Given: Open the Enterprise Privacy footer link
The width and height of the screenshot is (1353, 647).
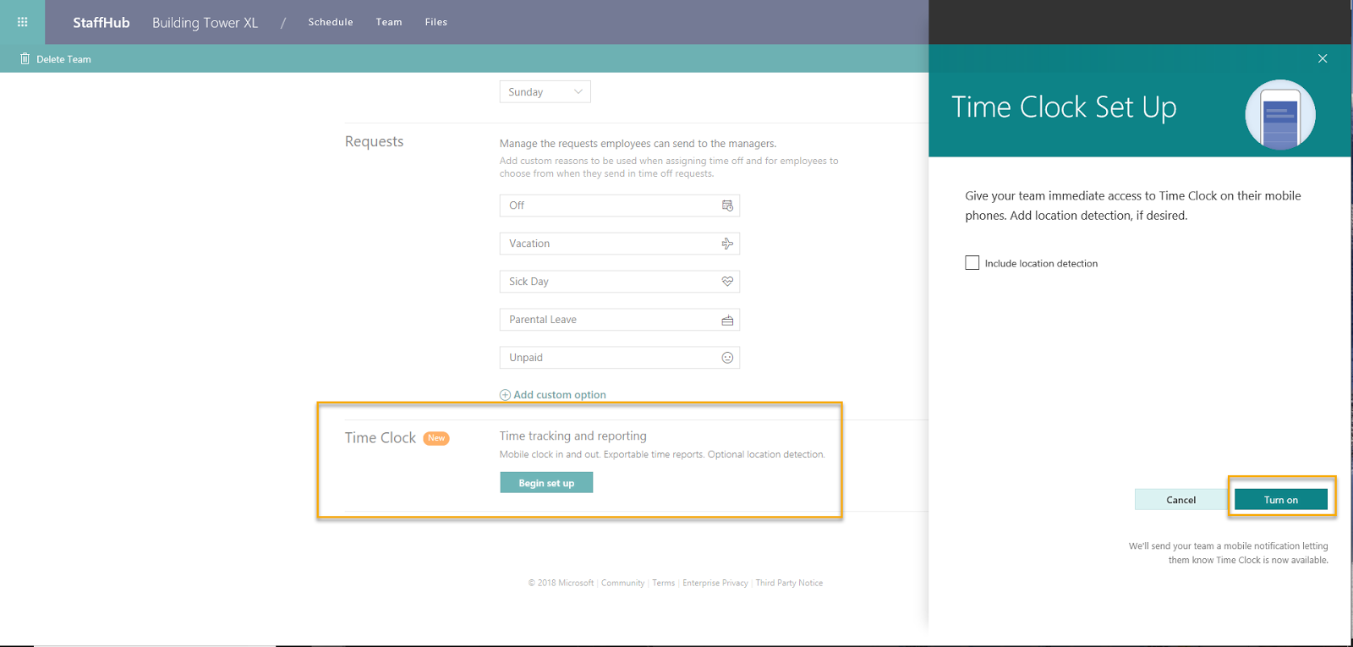Looking at the screenshot, I should click(715, 583).
